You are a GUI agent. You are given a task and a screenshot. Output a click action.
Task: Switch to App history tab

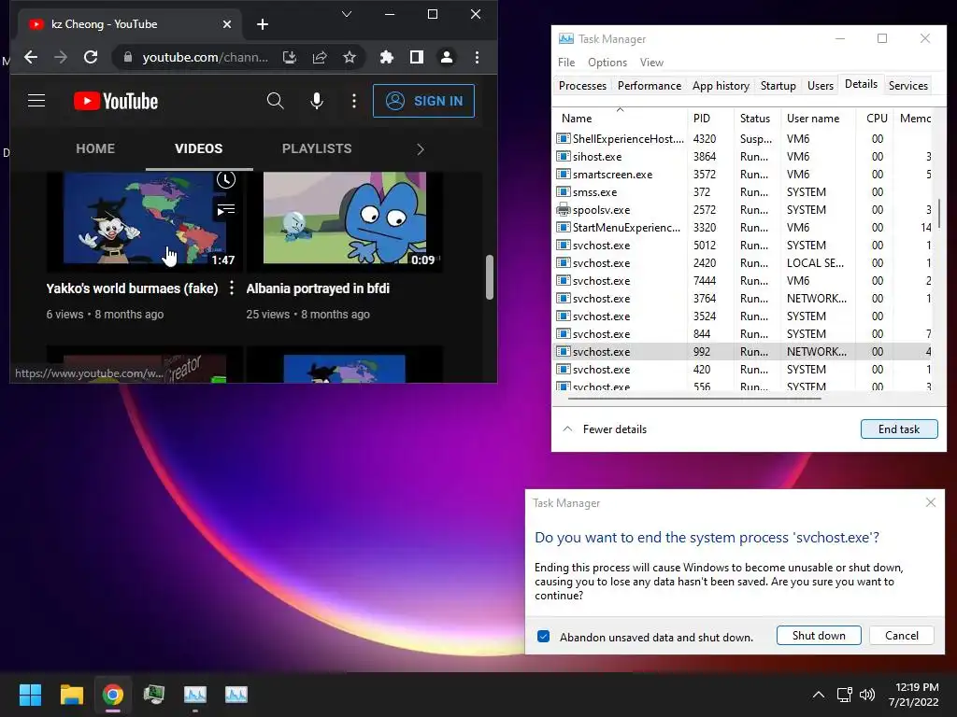pos(721,86)
